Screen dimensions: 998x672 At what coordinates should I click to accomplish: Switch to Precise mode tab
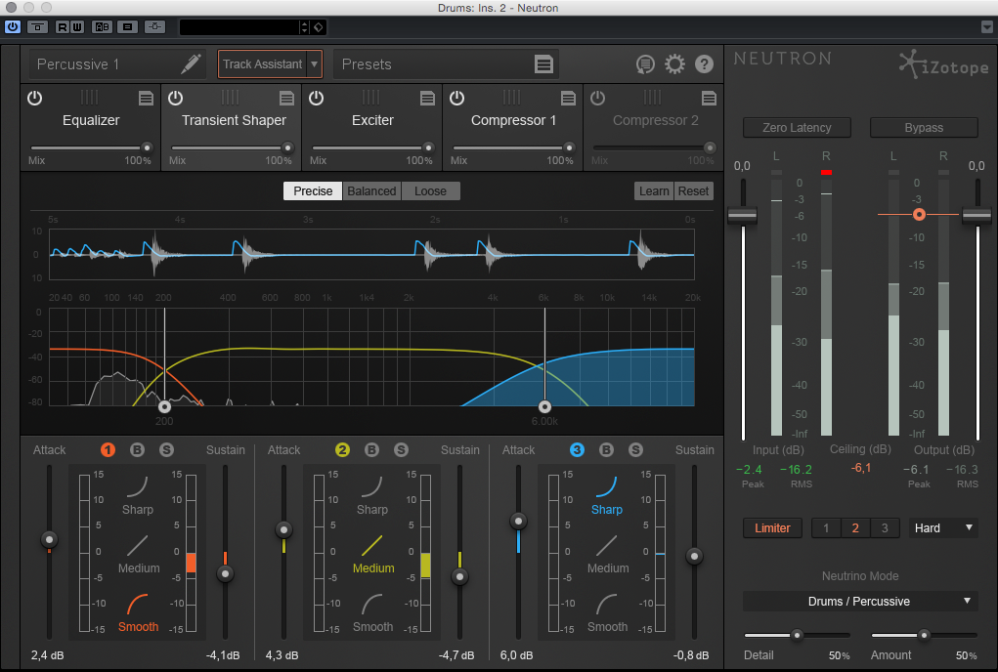[313, 190]
